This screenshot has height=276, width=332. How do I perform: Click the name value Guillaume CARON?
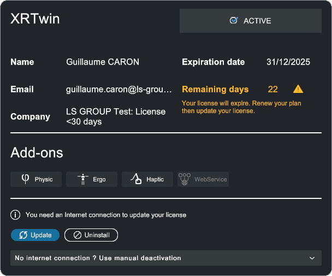click(x=103, y=62)
